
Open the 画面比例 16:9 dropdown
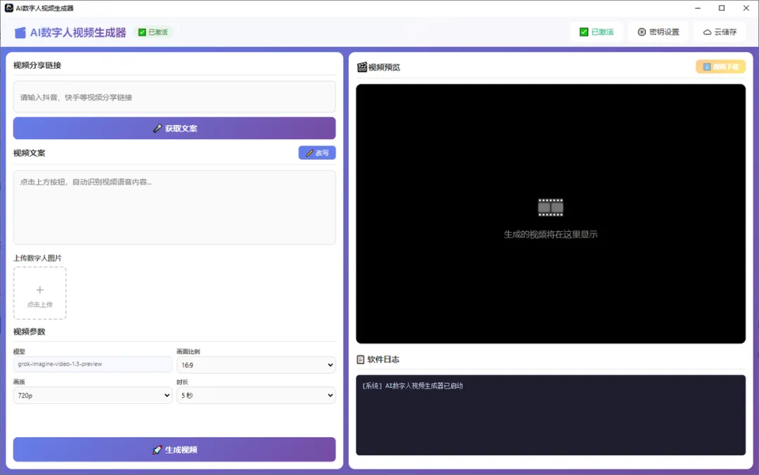(x=256, y=365)
